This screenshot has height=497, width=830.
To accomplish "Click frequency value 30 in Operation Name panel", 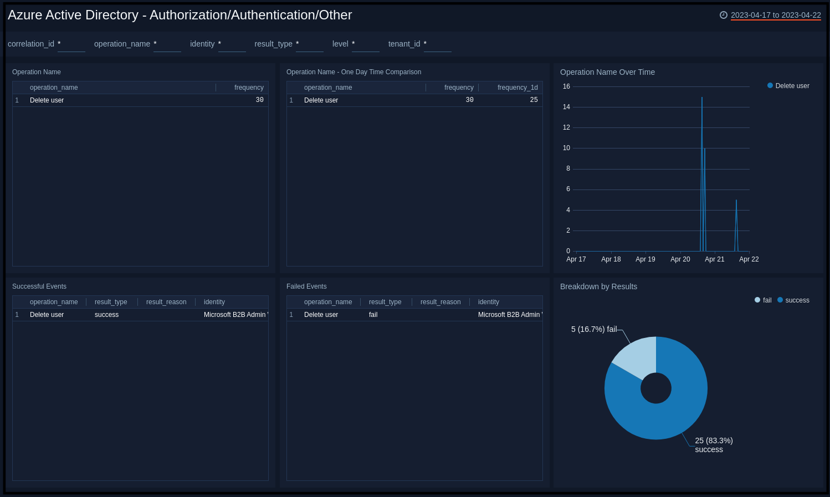I will pyautogui.click(x=259, y=100).
